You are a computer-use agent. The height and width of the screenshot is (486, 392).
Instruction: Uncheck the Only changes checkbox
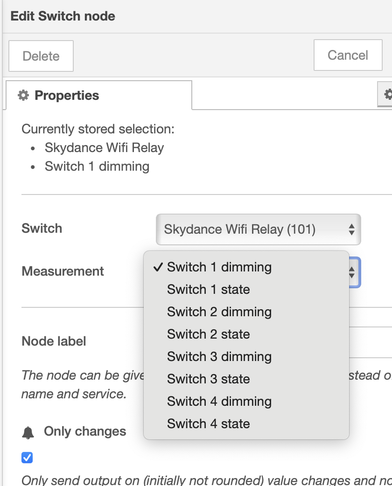27,458
